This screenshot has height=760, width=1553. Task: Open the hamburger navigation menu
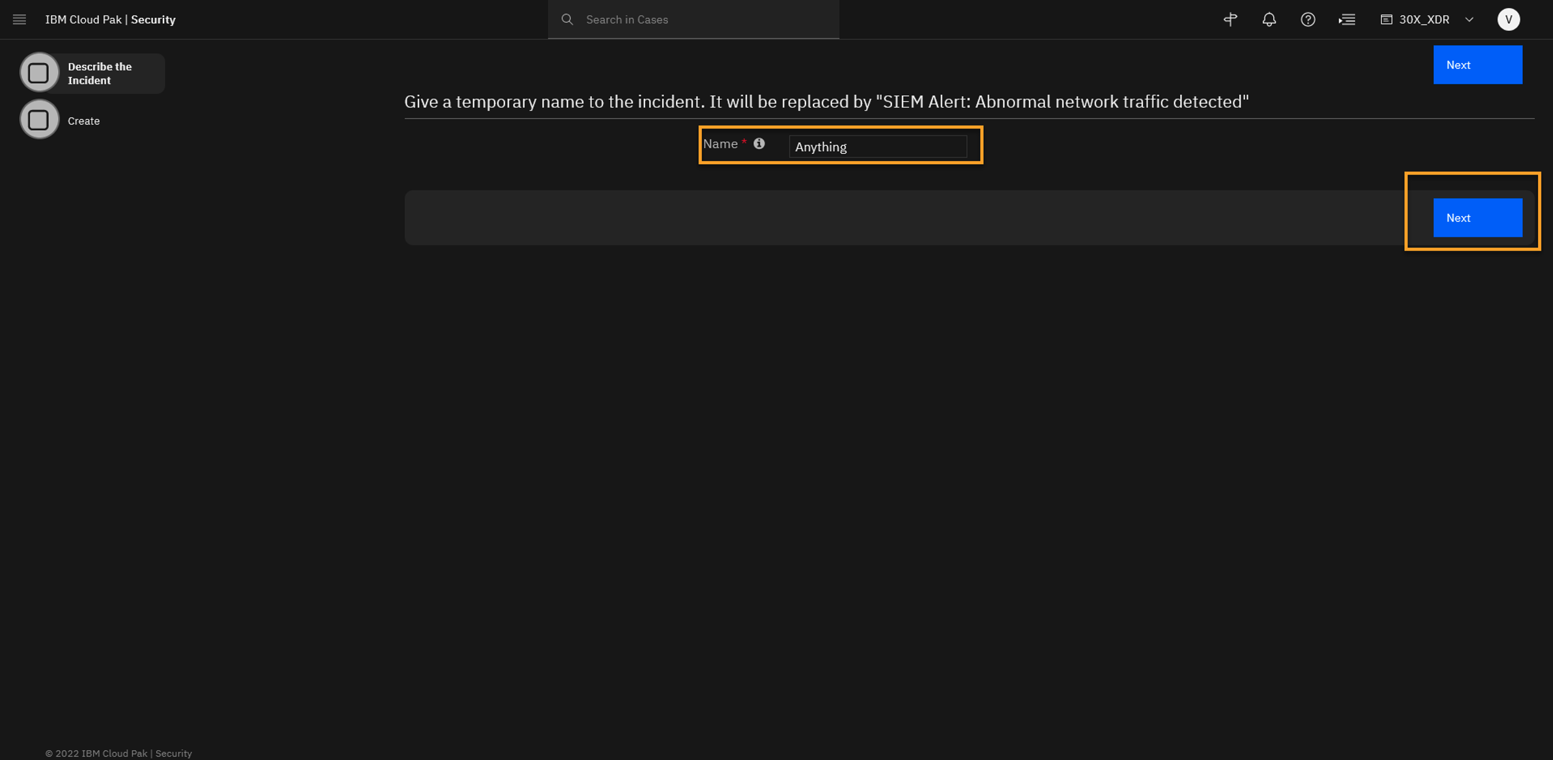pyautogui.click(x=19, y=19)
